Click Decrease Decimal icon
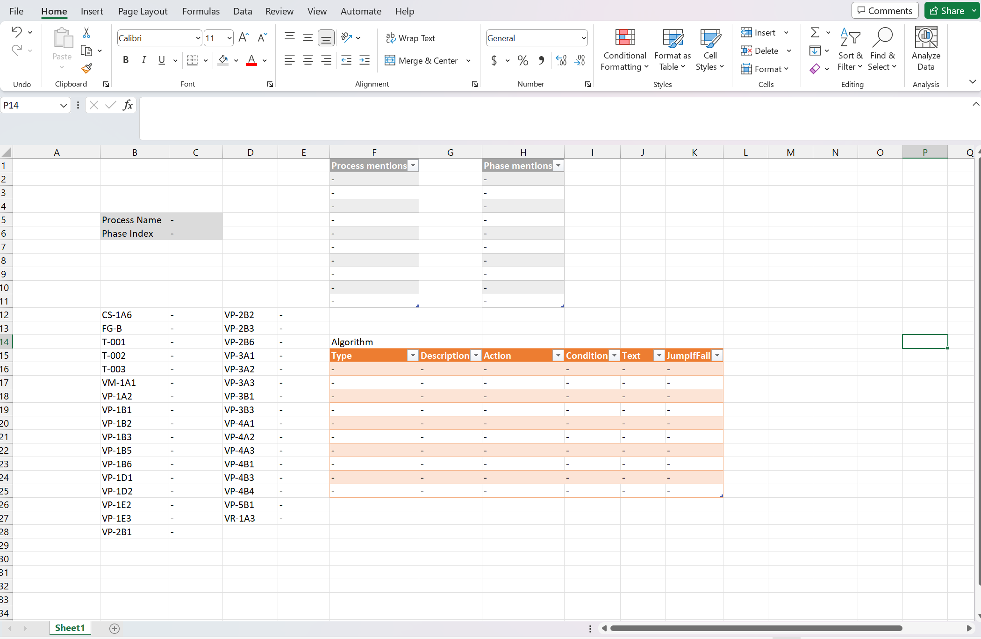This screenshot has width=981, height=639. coord(580,60)
